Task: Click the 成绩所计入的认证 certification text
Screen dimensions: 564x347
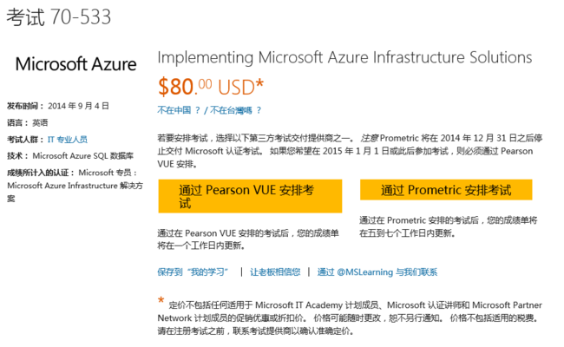Action: click(x=75, y=186)
